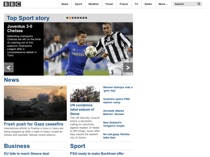This screenshot has width=210, height=157.
Task: Show next story with right arrow
Action: 128,68
